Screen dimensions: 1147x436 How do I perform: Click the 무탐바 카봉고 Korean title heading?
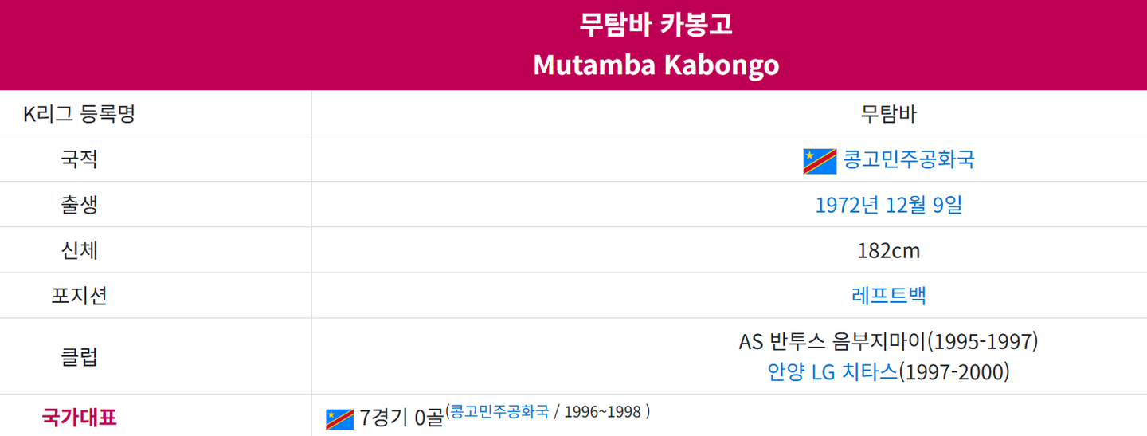656,26
